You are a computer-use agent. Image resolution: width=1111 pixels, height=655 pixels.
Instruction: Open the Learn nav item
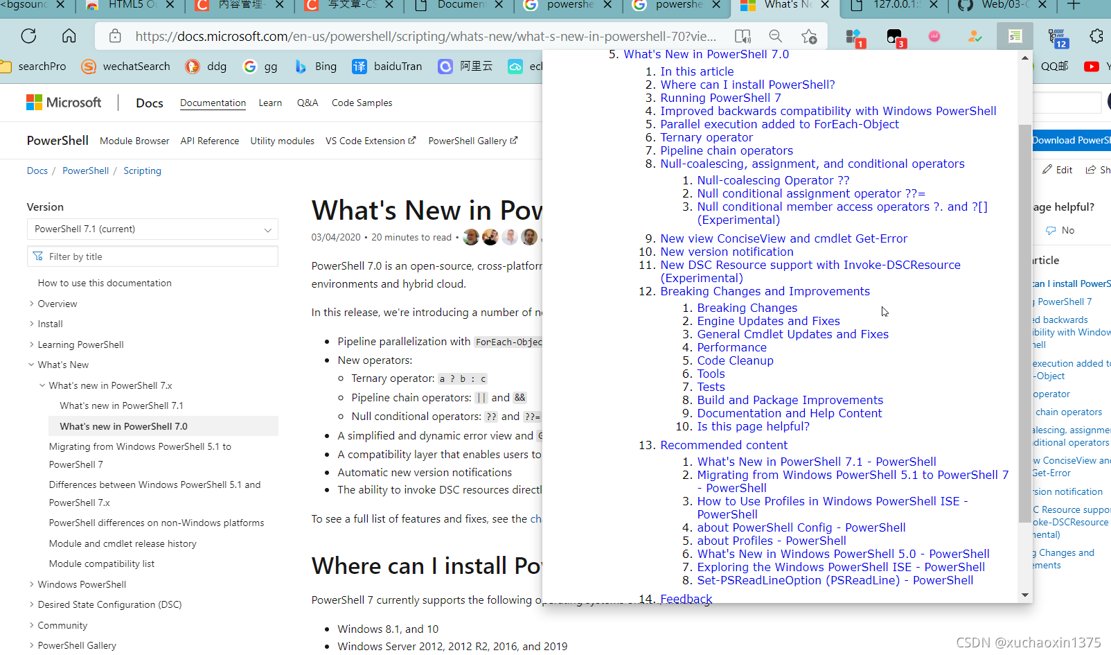tap(270, 103)
